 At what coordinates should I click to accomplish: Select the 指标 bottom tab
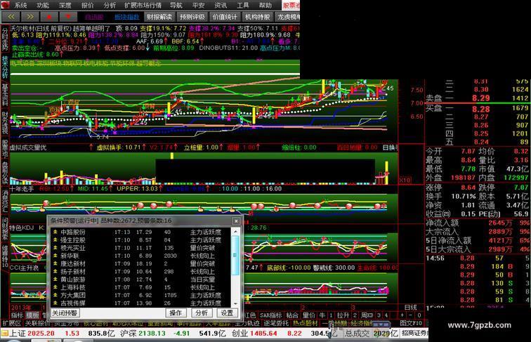coord(17,315)
